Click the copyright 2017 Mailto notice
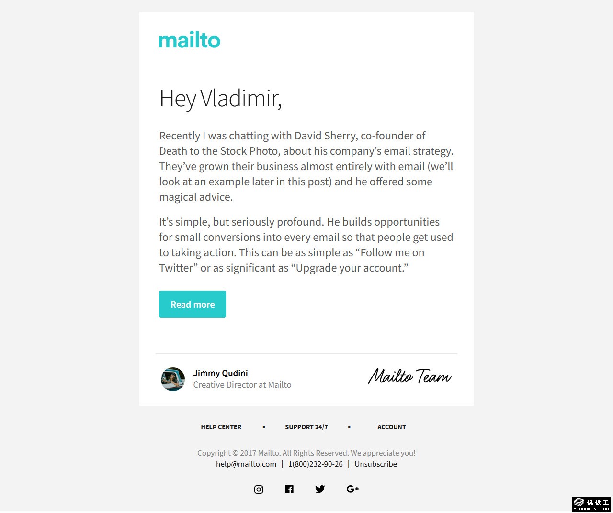The width and height of the screenshot is (613, 513). 306,453
